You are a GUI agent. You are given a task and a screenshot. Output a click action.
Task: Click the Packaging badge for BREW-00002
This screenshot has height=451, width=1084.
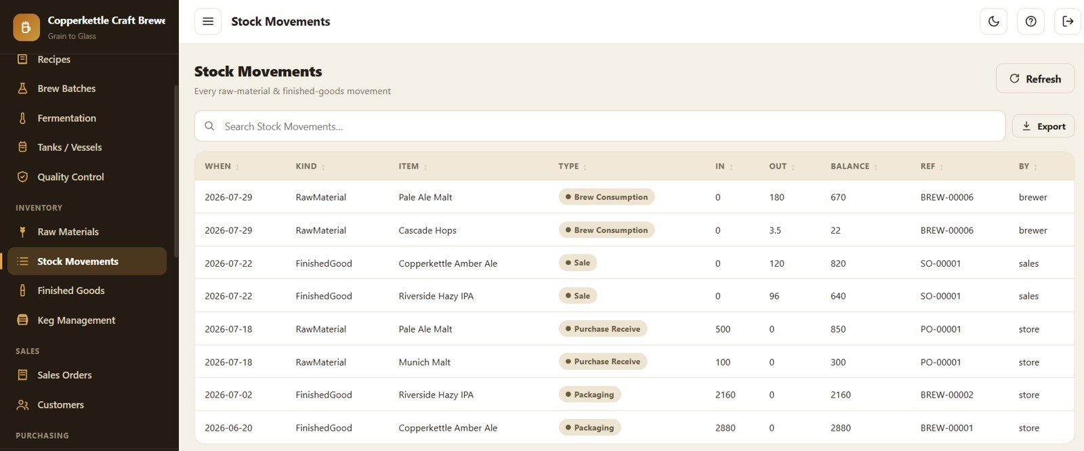pyautogui.click(x=590, y=395)
